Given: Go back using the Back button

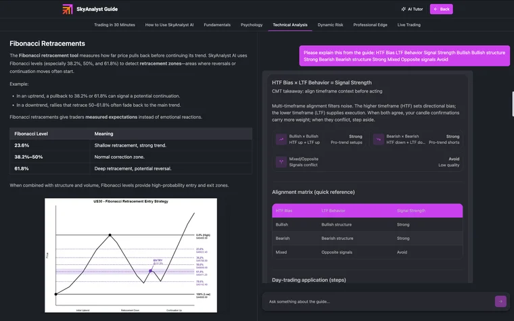Looking at the screenshot, I should coord(441,9).
